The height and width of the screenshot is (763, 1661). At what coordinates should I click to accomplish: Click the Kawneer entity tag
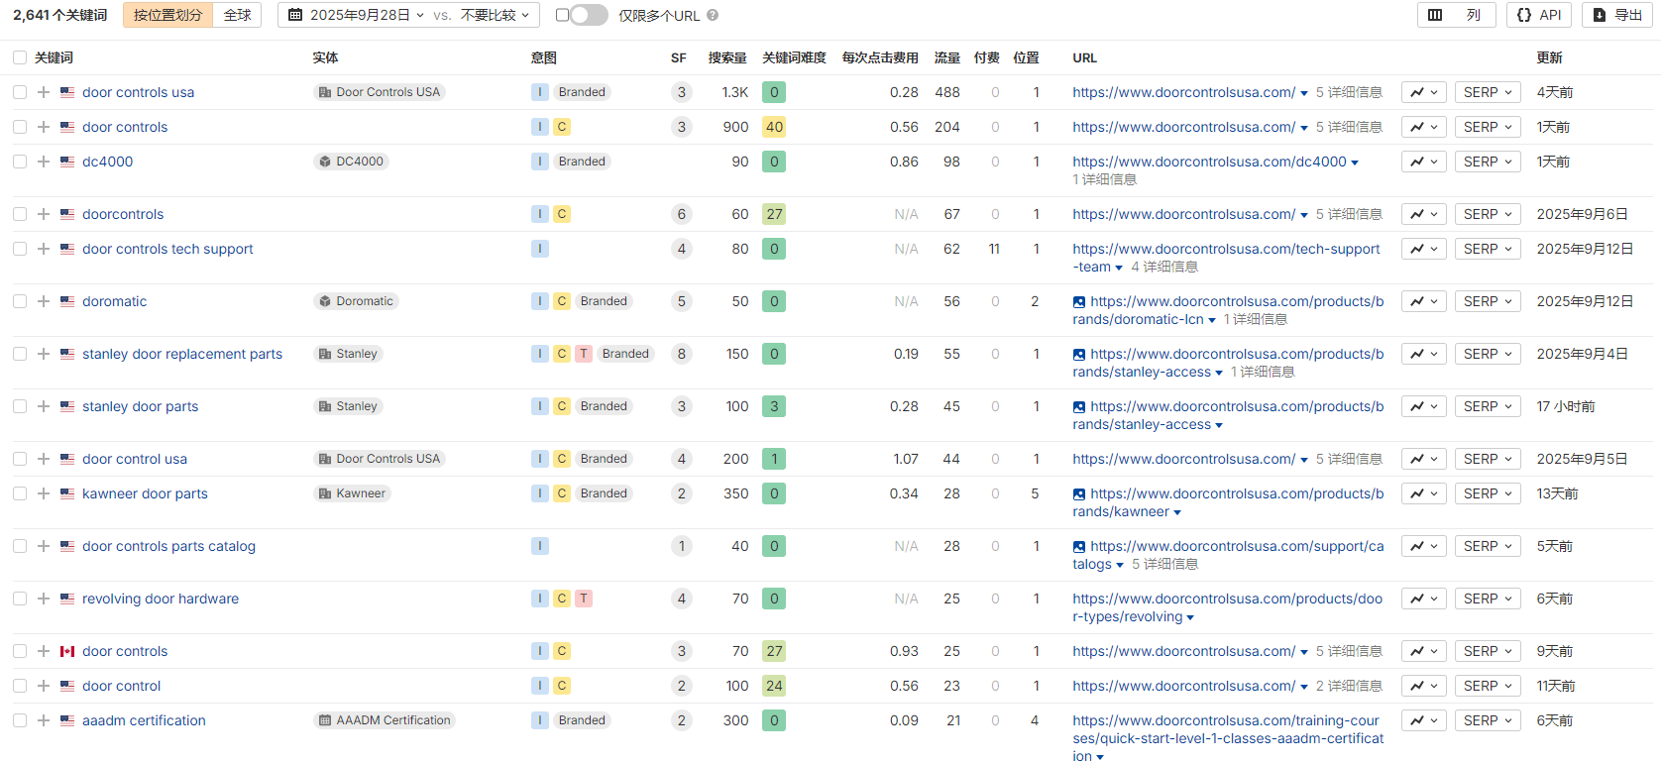click(352, 493)
